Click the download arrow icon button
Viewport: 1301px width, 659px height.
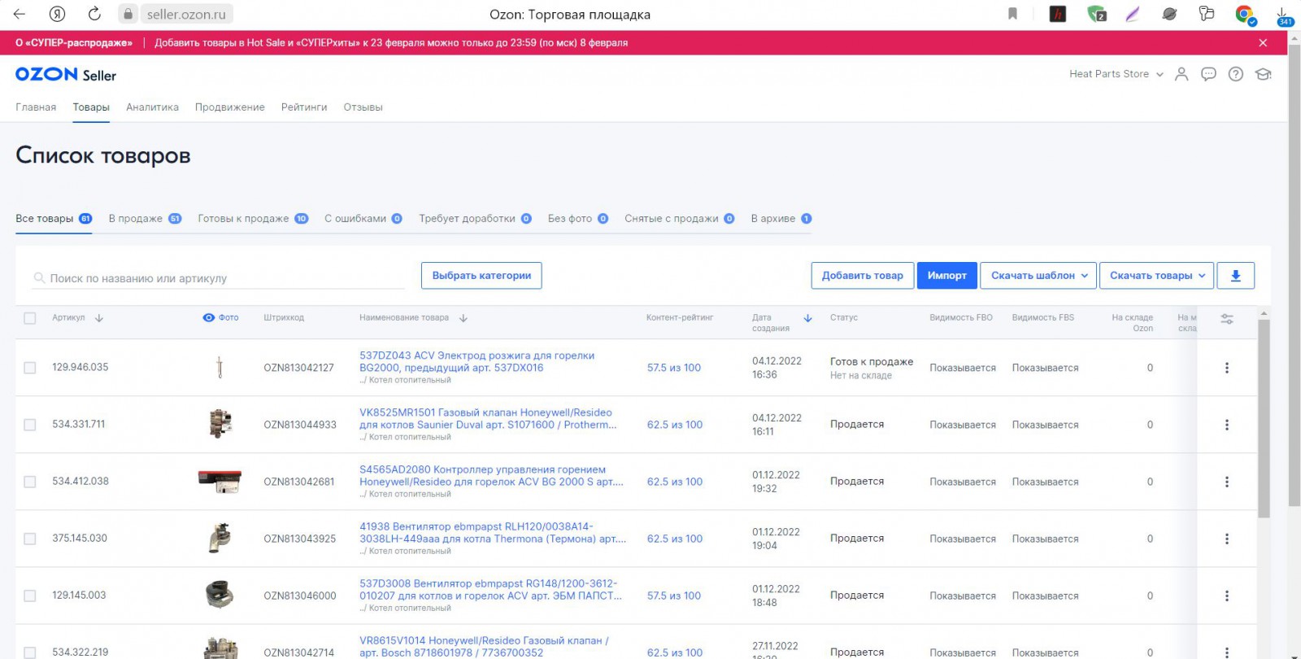pyautogui.click(x=1235, y=276)
